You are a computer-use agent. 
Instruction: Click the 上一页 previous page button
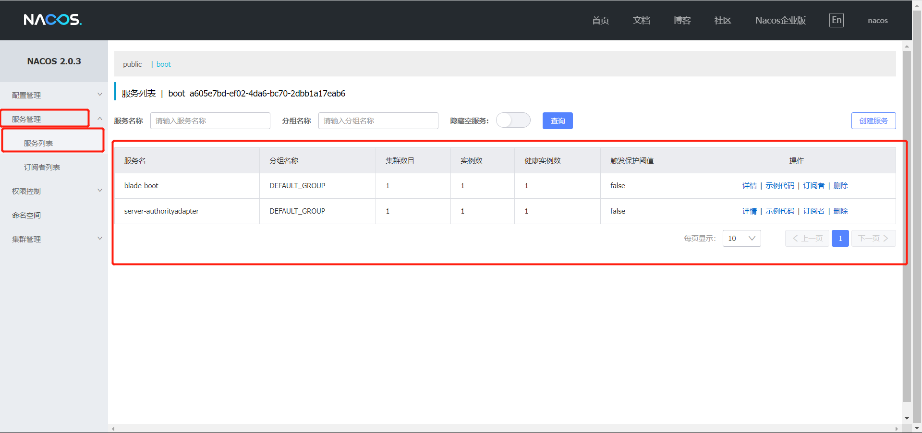[807, 238]
